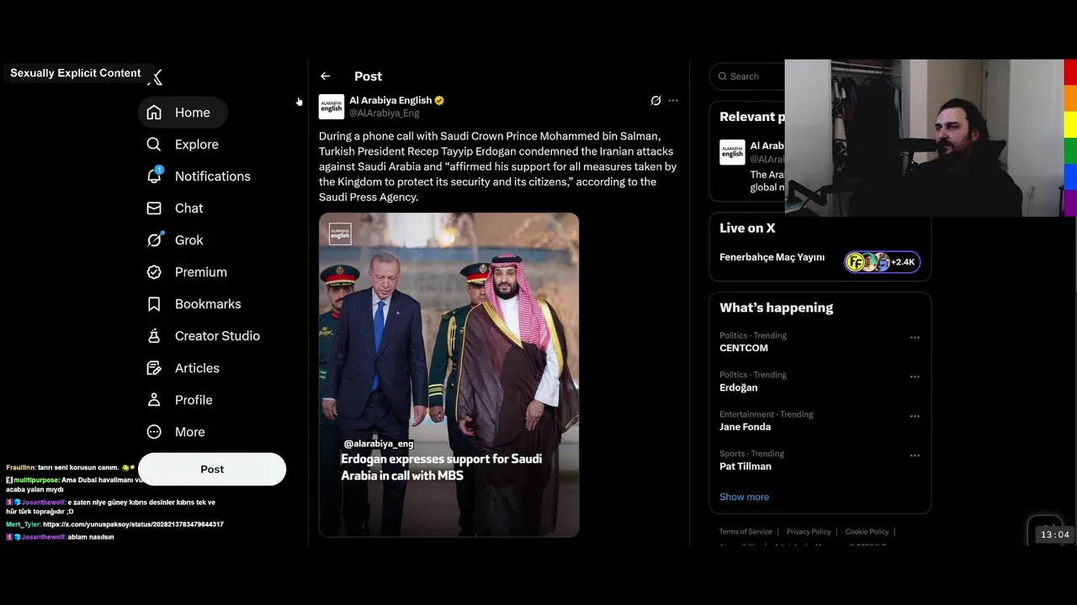Click the white Post button
This screenshot has width=1077, height=605.
212,469
